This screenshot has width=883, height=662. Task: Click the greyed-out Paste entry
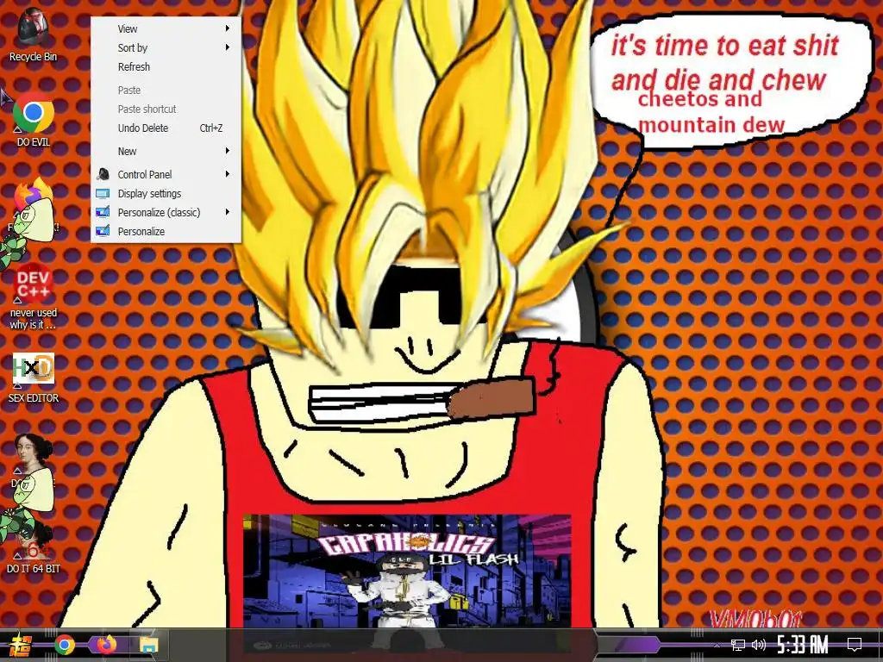[x=166, y=90]
